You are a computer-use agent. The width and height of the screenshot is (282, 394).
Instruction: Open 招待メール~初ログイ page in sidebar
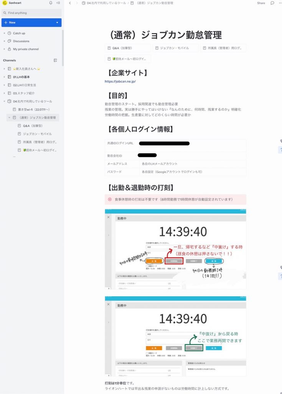point(40,150)
